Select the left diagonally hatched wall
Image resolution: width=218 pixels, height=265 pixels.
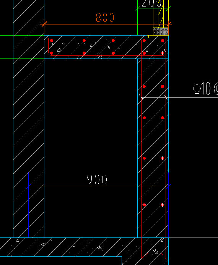coord(29,119)
